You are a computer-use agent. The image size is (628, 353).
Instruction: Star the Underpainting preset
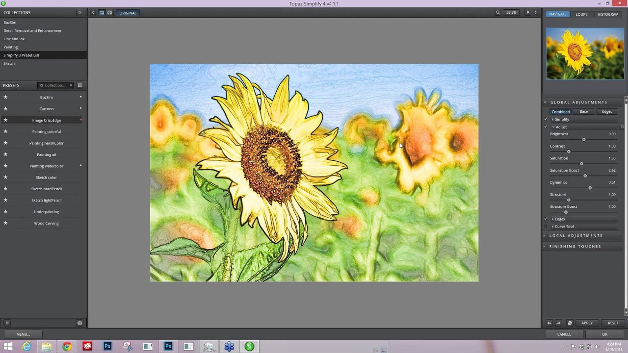[x=5, y=212]
